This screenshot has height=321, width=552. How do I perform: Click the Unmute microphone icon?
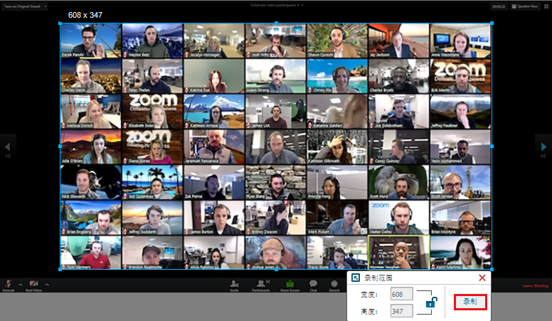point(8,284)
